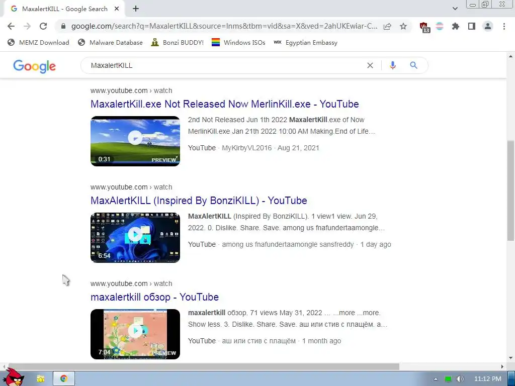
Task: Open the taskbar volume speaker icon
Action: [x=460, y=379]
